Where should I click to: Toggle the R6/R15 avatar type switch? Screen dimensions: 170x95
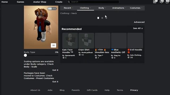(52, 9)
